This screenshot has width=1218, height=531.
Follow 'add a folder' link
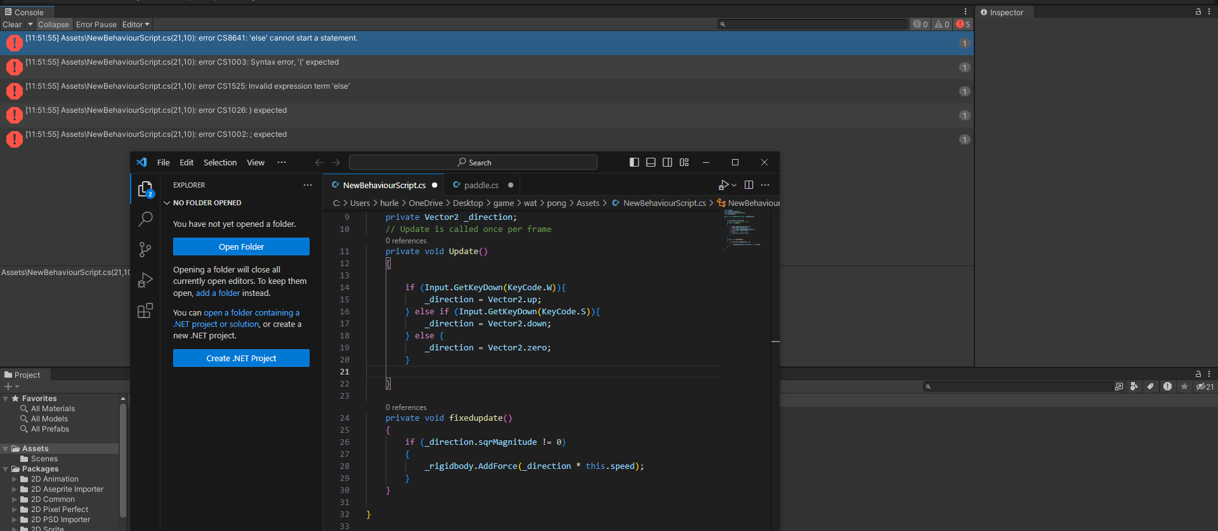(218, 293)
